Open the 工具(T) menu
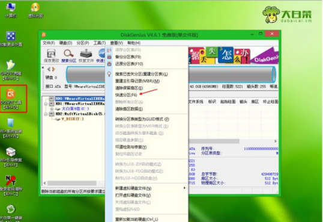The image size is (323, 222). (x=100, y=43)
